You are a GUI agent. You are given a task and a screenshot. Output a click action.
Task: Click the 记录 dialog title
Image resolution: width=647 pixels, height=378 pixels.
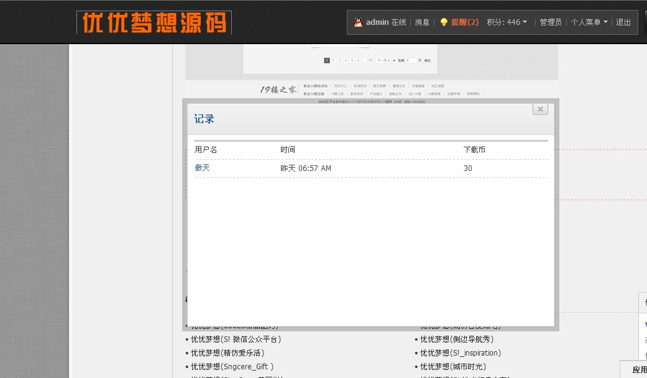click(x=204, y=119)
